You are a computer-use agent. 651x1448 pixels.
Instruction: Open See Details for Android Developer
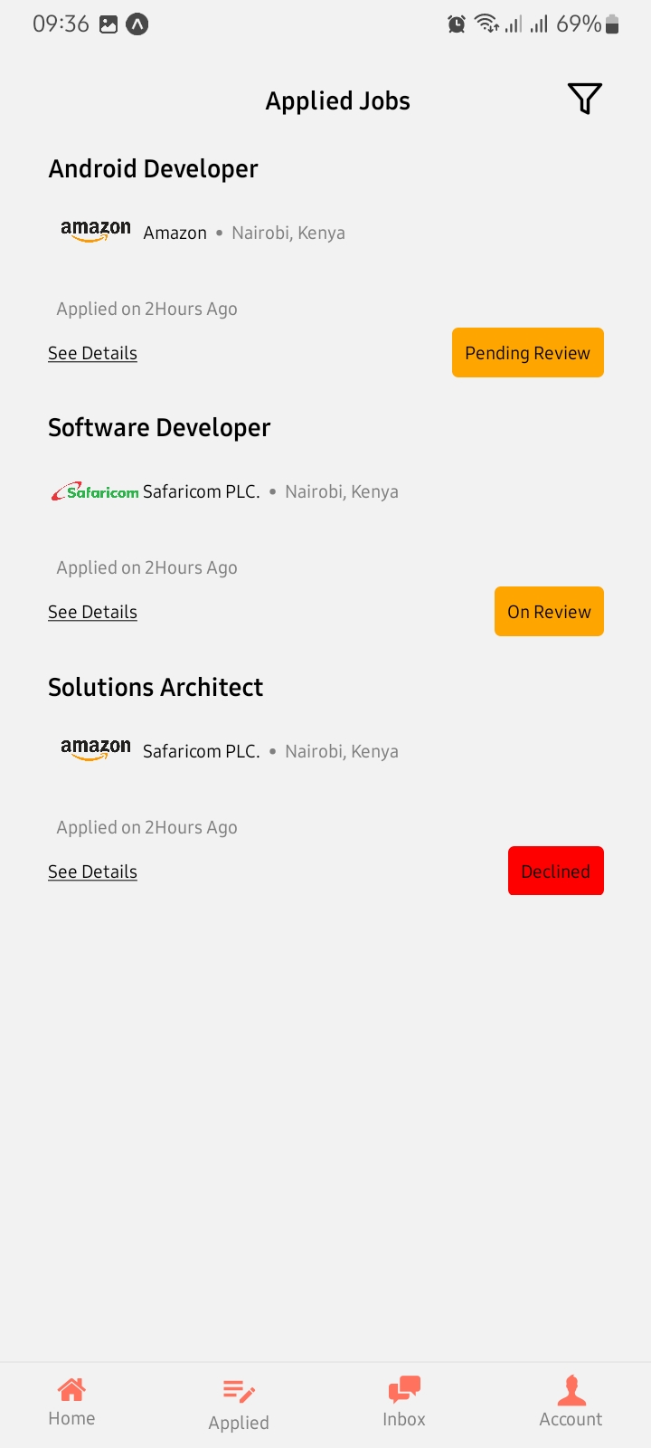[92, 352]
